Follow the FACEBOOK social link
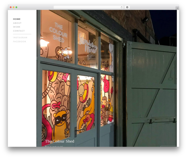187x158 pixels. 19,41
